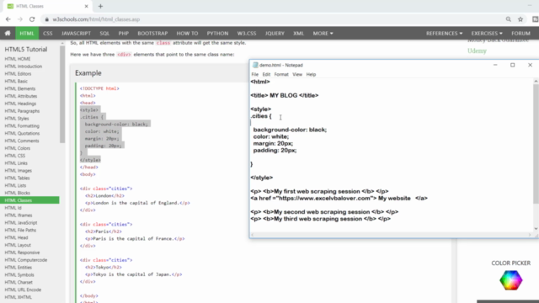
Task: Open Notepad Edit menu
Action: [266, 74]
